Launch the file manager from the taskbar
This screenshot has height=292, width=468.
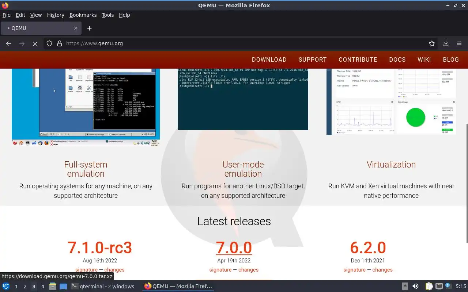pos(52,287)
